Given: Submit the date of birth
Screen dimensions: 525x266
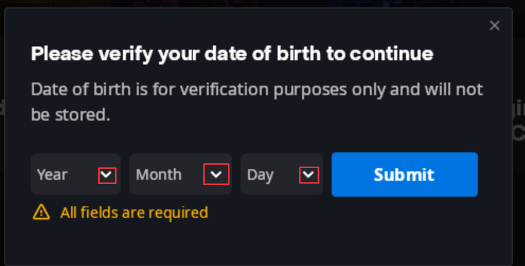Looking at the screenshot, I should [x=404, y=175].
